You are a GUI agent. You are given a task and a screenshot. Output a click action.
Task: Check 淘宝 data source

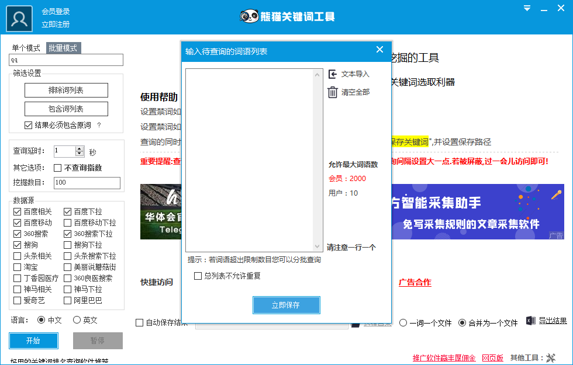[17, 267]
